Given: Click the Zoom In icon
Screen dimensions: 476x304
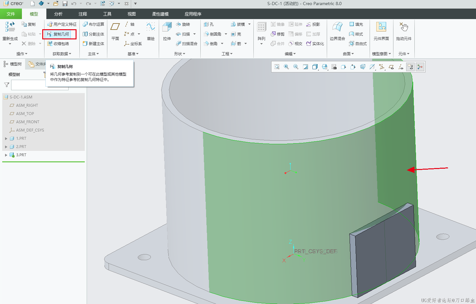Looking at the screenshot, I should [286, 67].
